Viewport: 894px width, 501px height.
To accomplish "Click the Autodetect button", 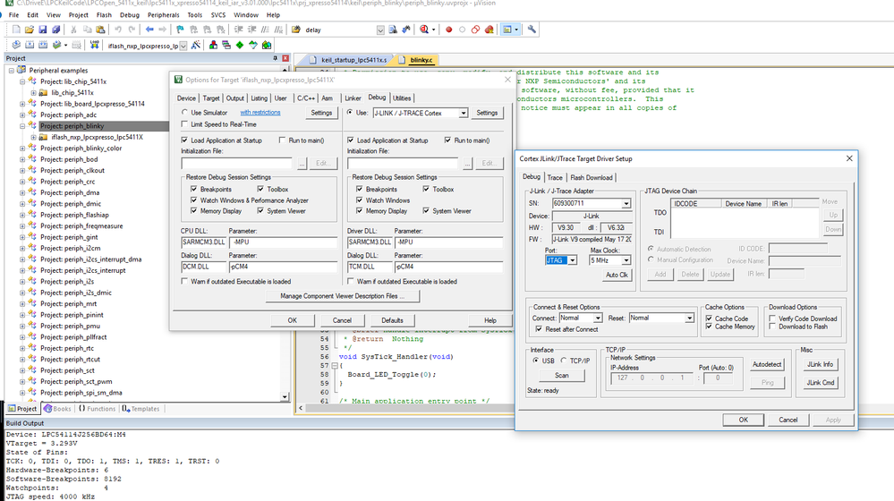I will (x=767, y=365).
